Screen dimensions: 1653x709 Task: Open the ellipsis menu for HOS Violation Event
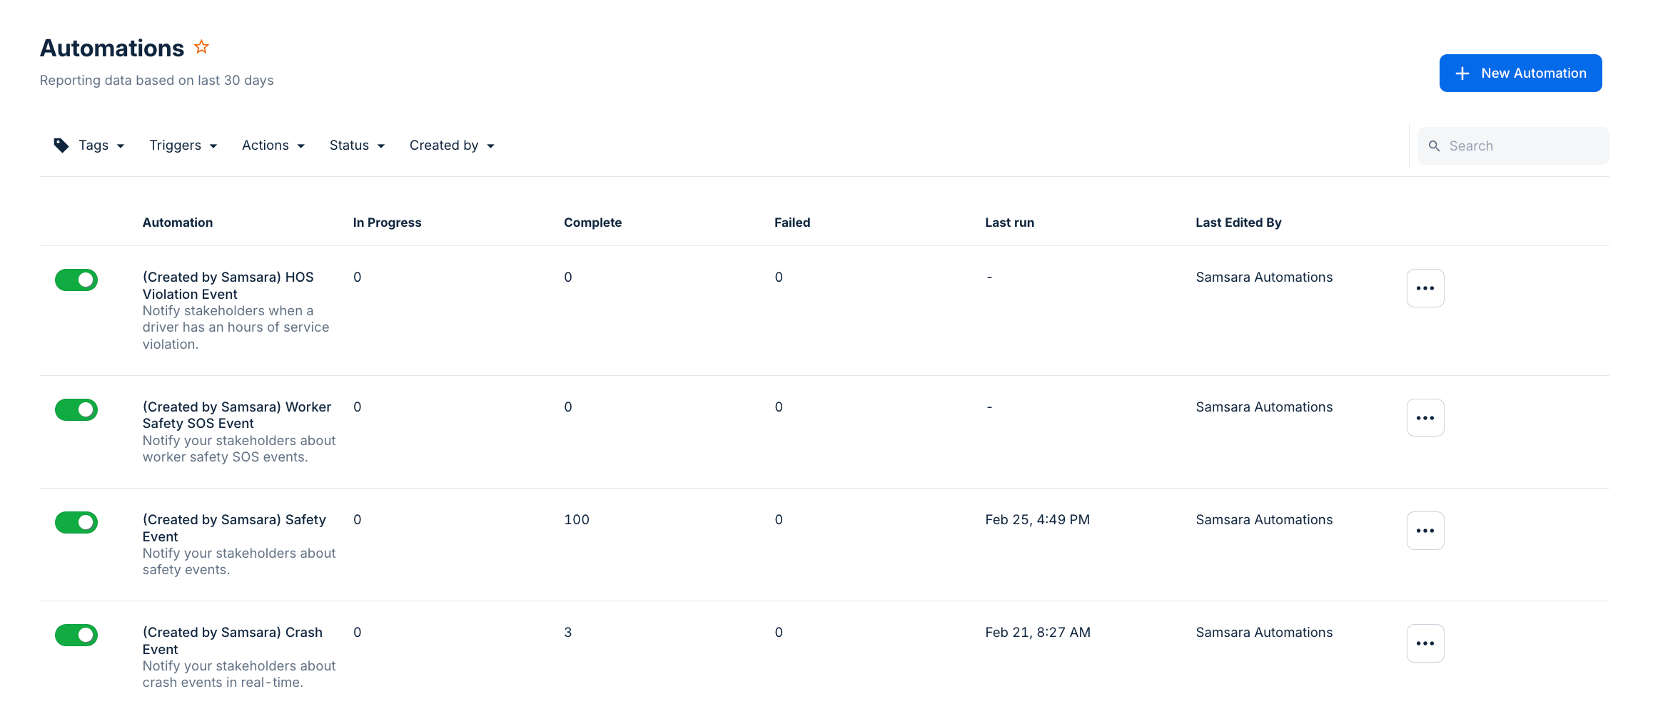[x=1425, y=287]
